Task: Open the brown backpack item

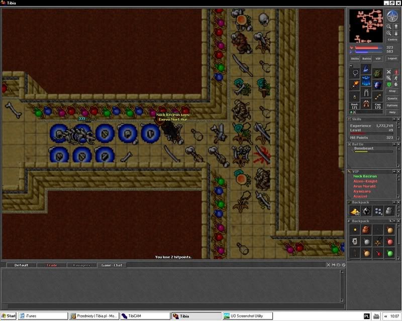Action: click(367, 230)
